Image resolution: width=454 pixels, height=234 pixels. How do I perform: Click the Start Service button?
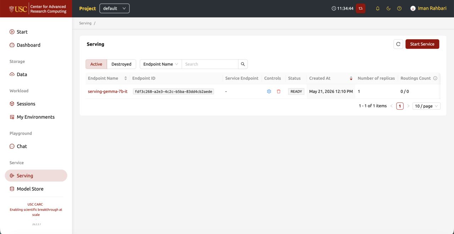tap(422, 44)
